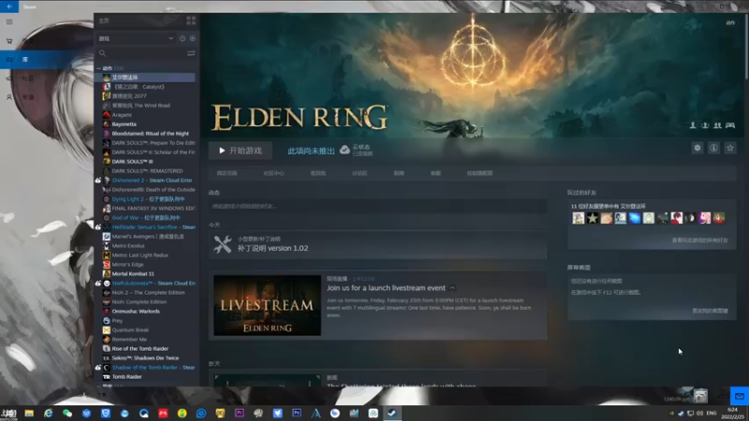Click the main page scrollbar
The width and height of the screenshot is (749, 421).
pos(746,48)
